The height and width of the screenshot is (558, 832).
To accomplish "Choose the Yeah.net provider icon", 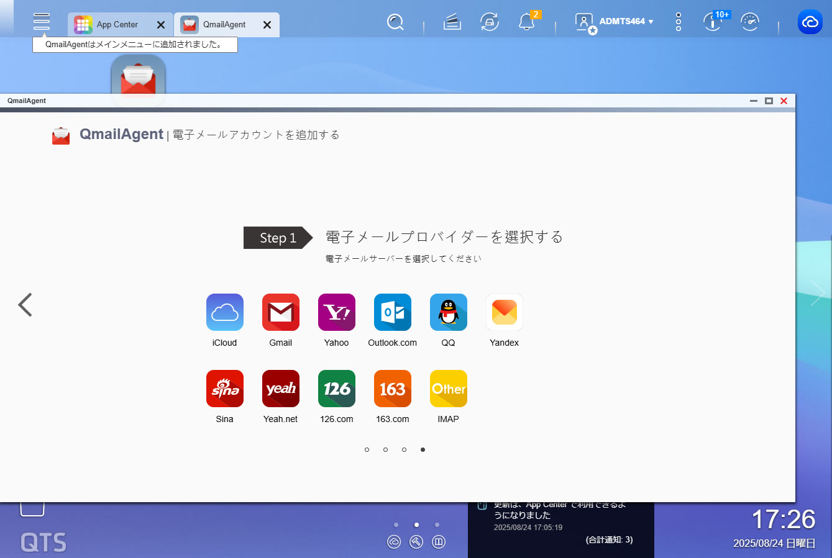I will [280, 389].
